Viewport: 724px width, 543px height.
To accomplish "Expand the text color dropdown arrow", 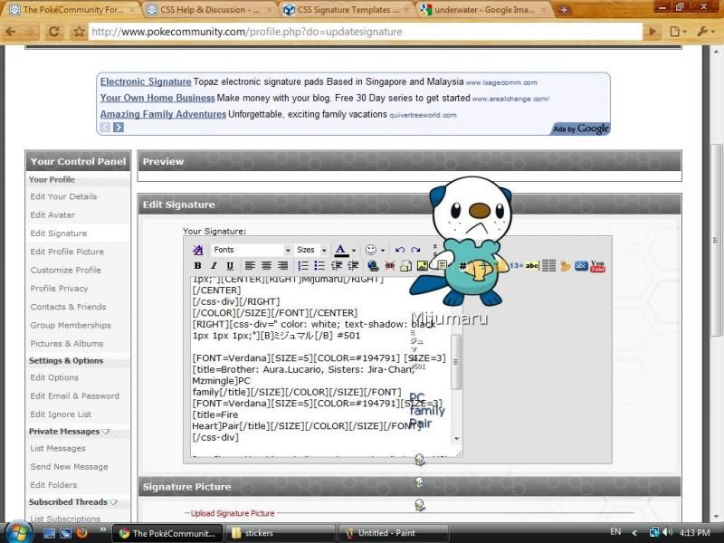I will (354, 251).
